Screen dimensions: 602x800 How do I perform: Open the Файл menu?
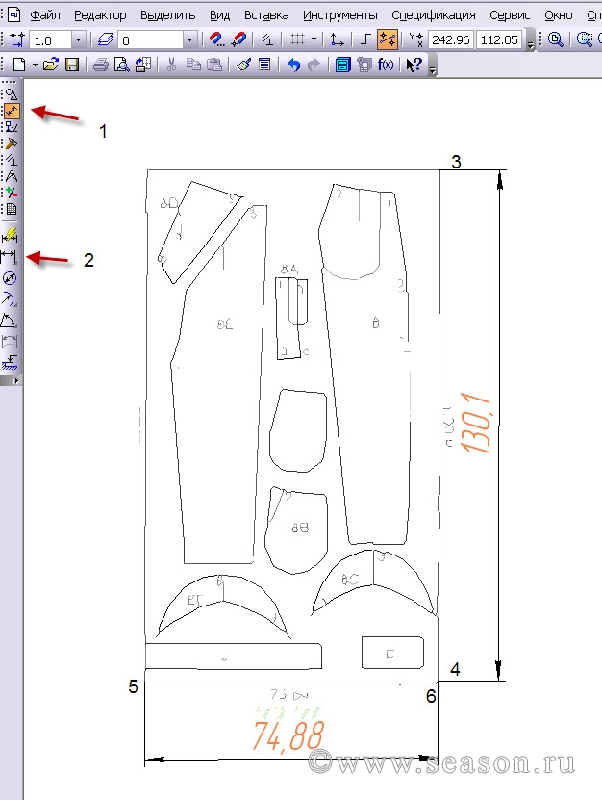tap(45, 15)
